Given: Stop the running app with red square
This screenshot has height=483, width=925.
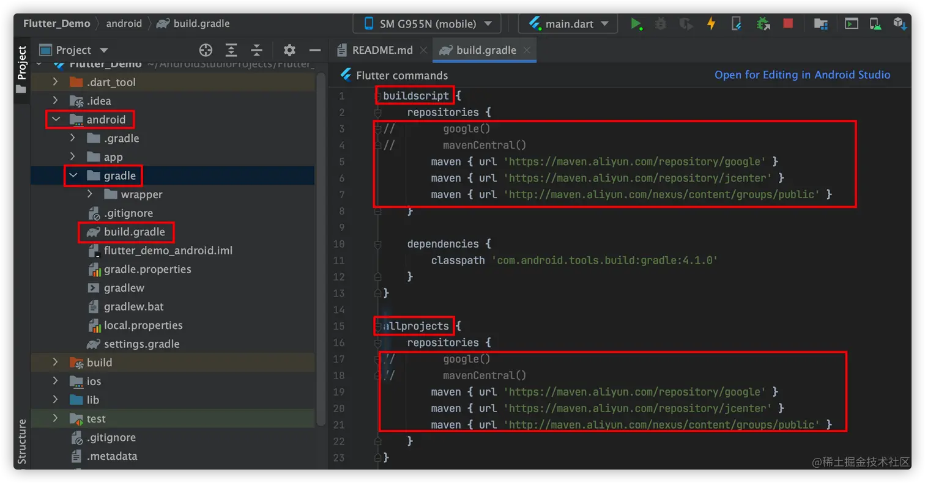Looking at the screenshot, I should point(788,24).
